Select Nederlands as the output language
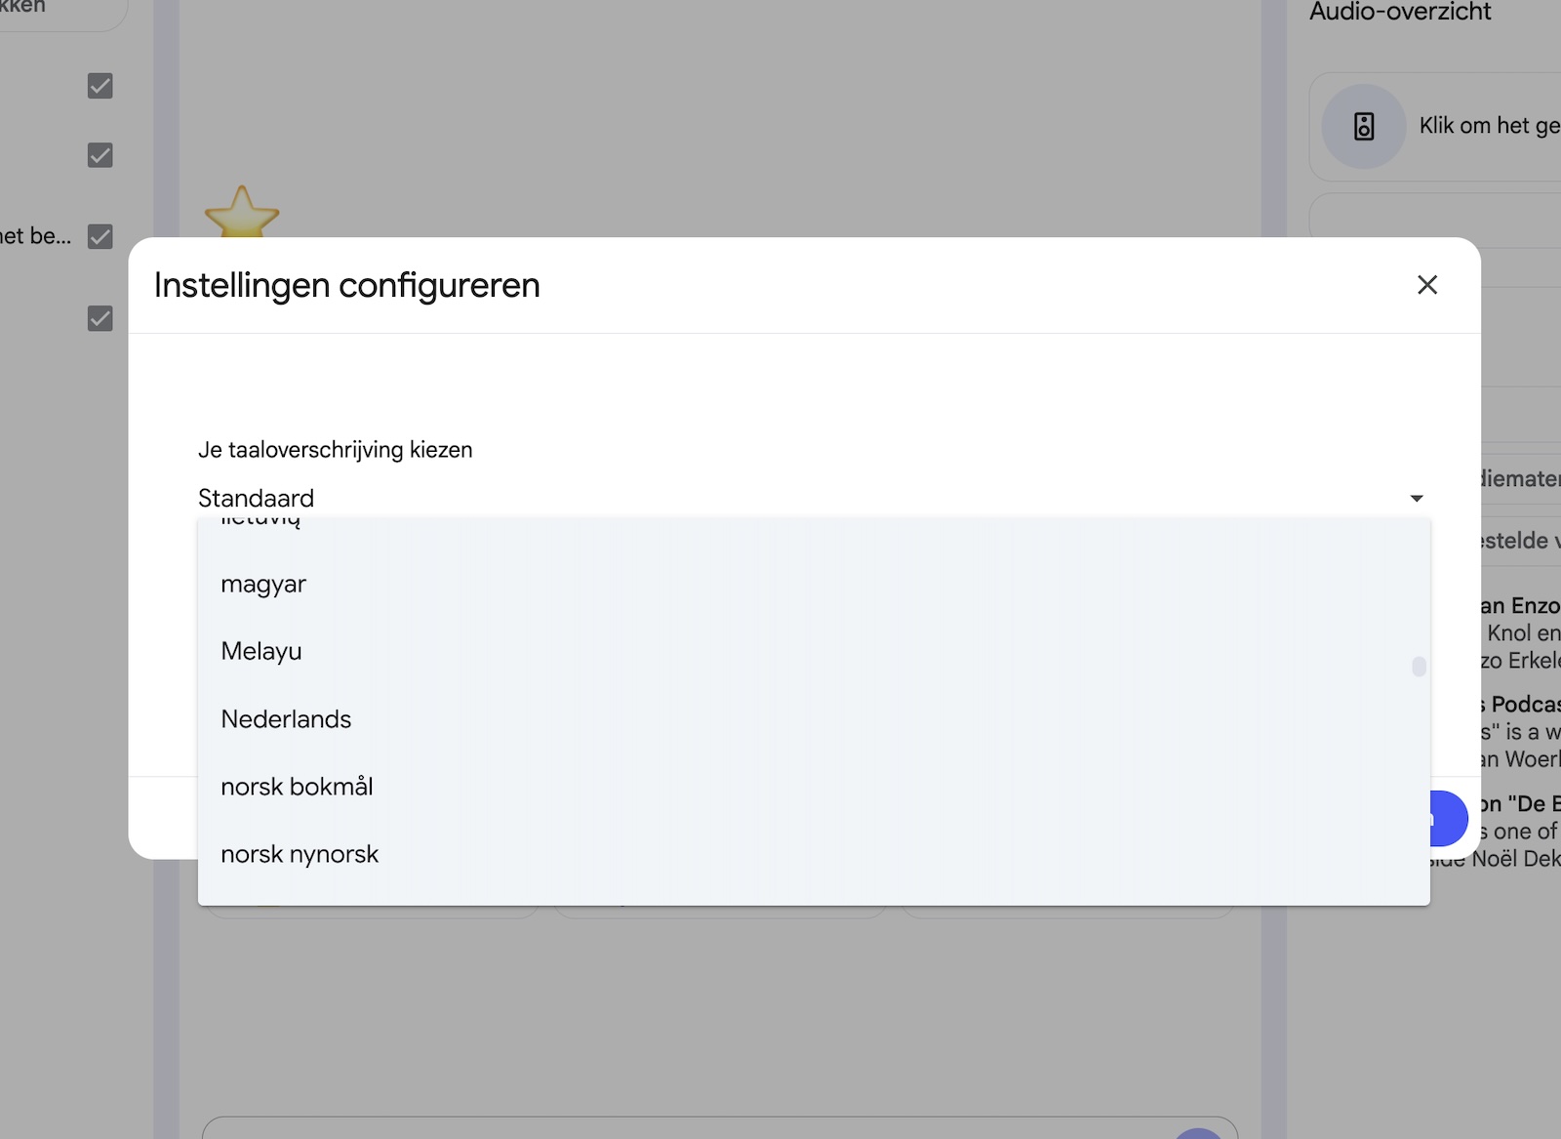Image resolution: width=1561 pixels, height=1139 pixels. [x=286, y=719]
